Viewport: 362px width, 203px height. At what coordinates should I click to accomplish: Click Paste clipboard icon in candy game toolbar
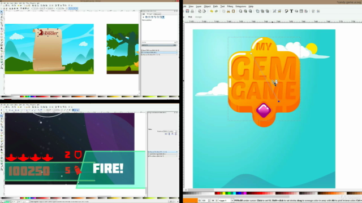tap(233, 11)
